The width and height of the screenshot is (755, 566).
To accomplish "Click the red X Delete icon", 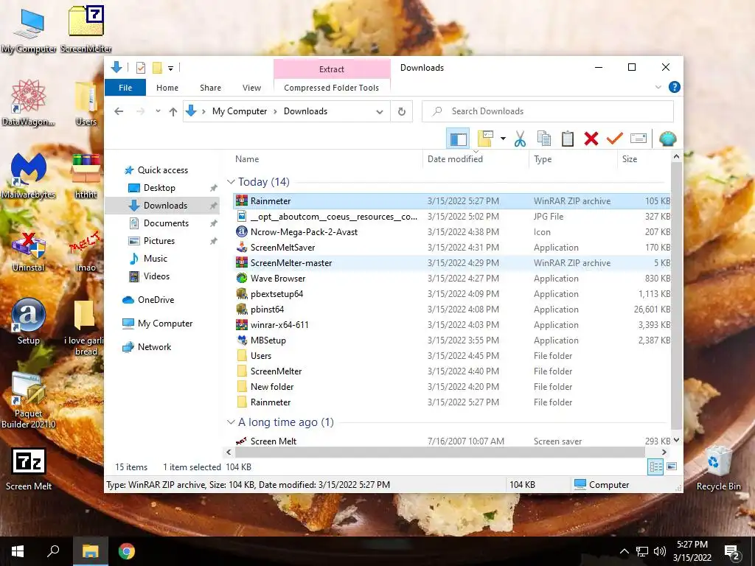I will coord(591,139).
